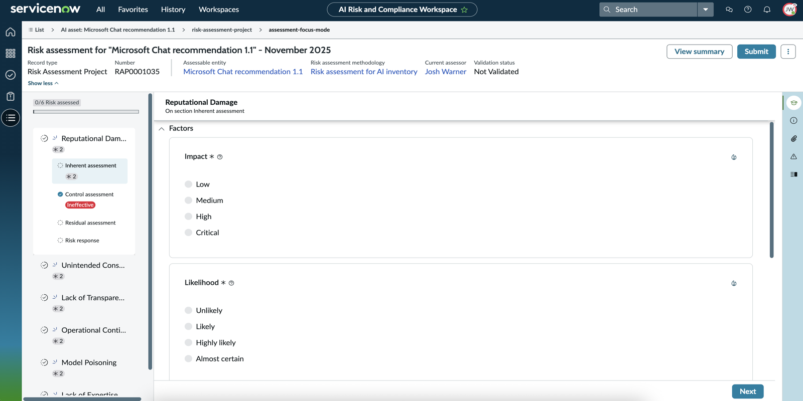Click the help icon next to Likelihood
Image resolution: width=803 pixels, height=401 pixels.
[x=231, y=283]
